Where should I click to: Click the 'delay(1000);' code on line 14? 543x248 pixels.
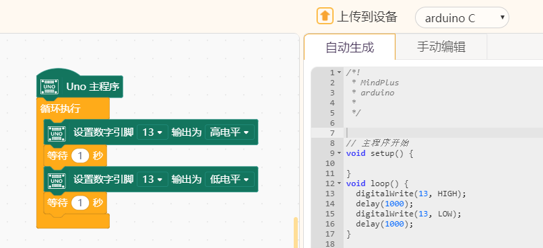(385, 204)
